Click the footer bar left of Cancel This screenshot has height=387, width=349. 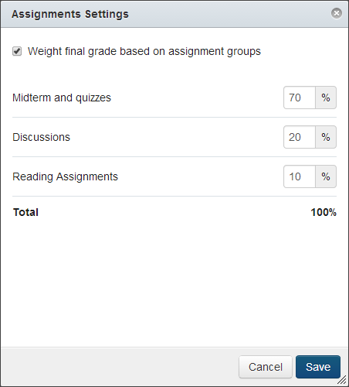[120, 367]
